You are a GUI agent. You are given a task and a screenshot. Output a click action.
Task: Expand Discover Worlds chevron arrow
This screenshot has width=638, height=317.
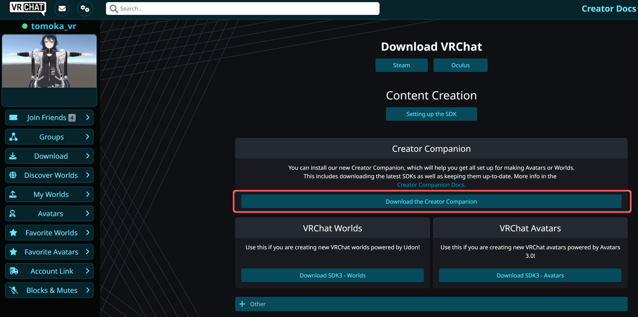[x=87, y=175]
